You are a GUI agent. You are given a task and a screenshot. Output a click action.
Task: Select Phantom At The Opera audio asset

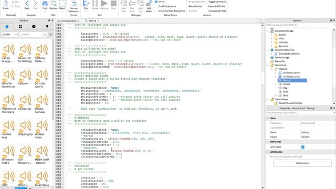8,104
